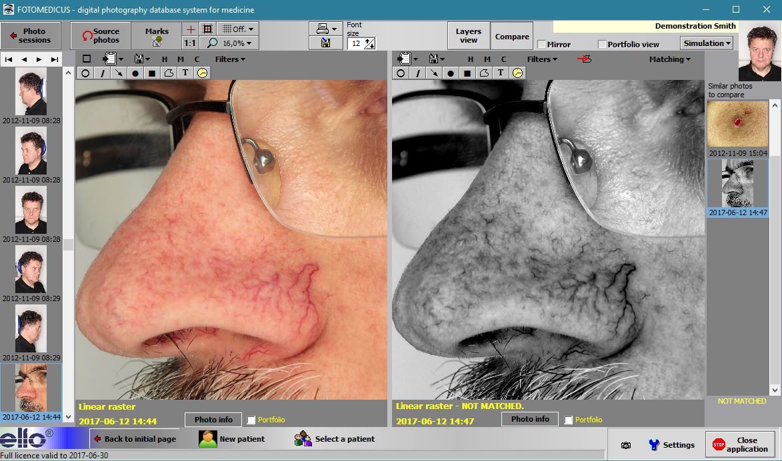Open Filters menu in left panel

point(230,59)
